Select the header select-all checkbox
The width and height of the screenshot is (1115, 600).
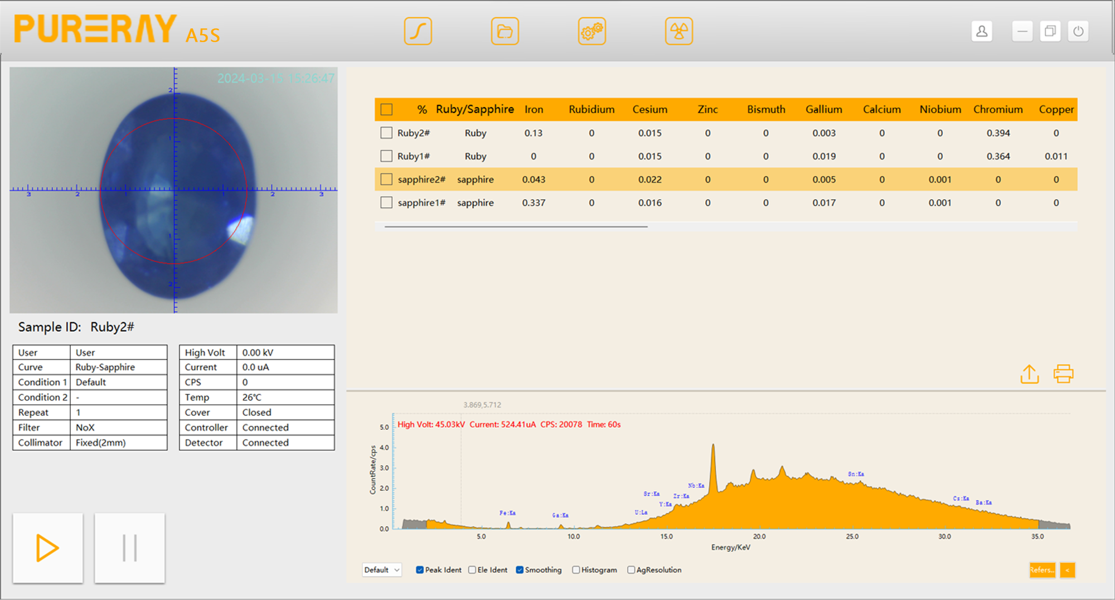click(x=386, y=109)
